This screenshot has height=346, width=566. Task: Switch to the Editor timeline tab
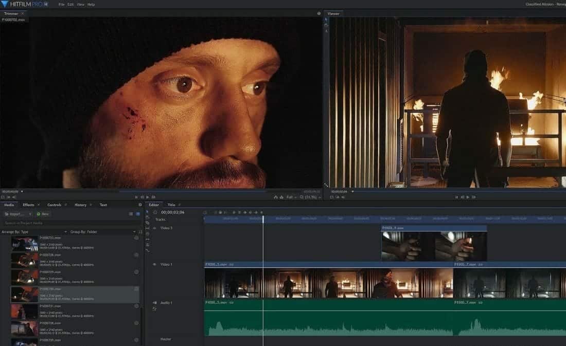tap(154, 205)
